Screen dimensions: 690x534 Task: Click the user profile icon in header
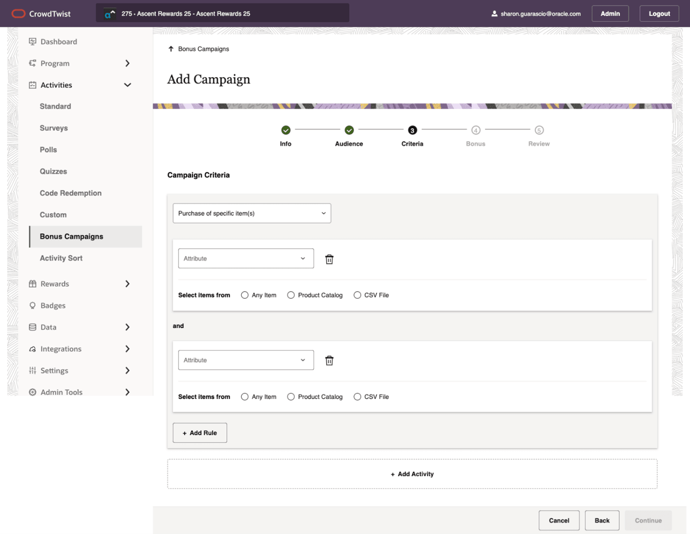pos(494,13)
